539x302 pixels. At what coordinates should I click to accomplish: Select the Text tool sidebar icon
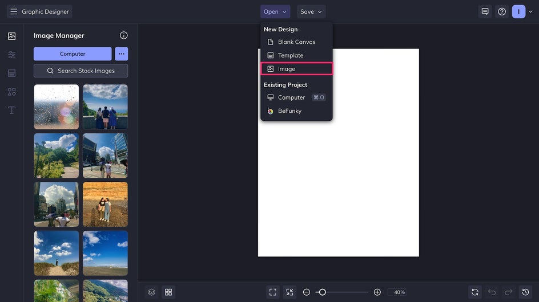pyautogui.click(x=11, y=110)
